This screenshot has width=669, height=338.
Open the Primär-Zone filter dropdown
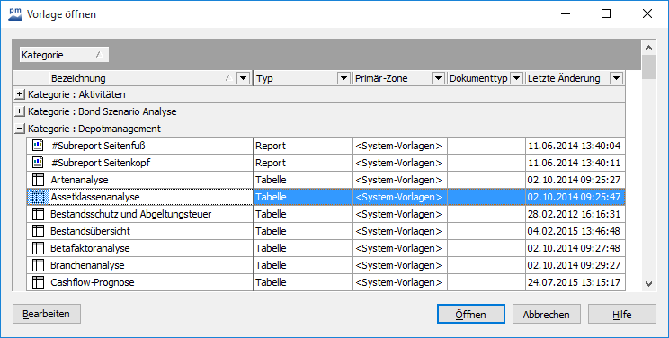pos(438,78)
